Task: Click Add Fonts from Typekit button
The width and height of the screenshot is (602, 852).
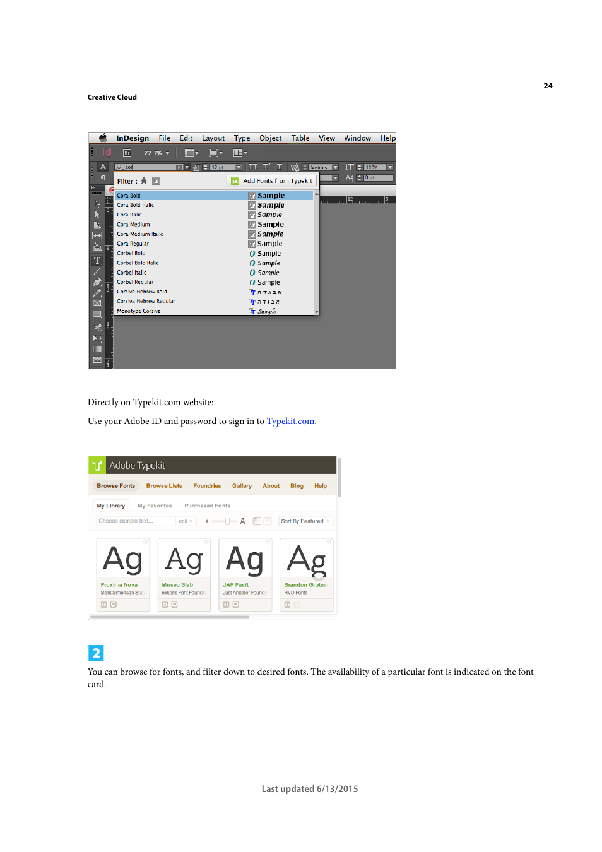Action: tap(271, 181)
